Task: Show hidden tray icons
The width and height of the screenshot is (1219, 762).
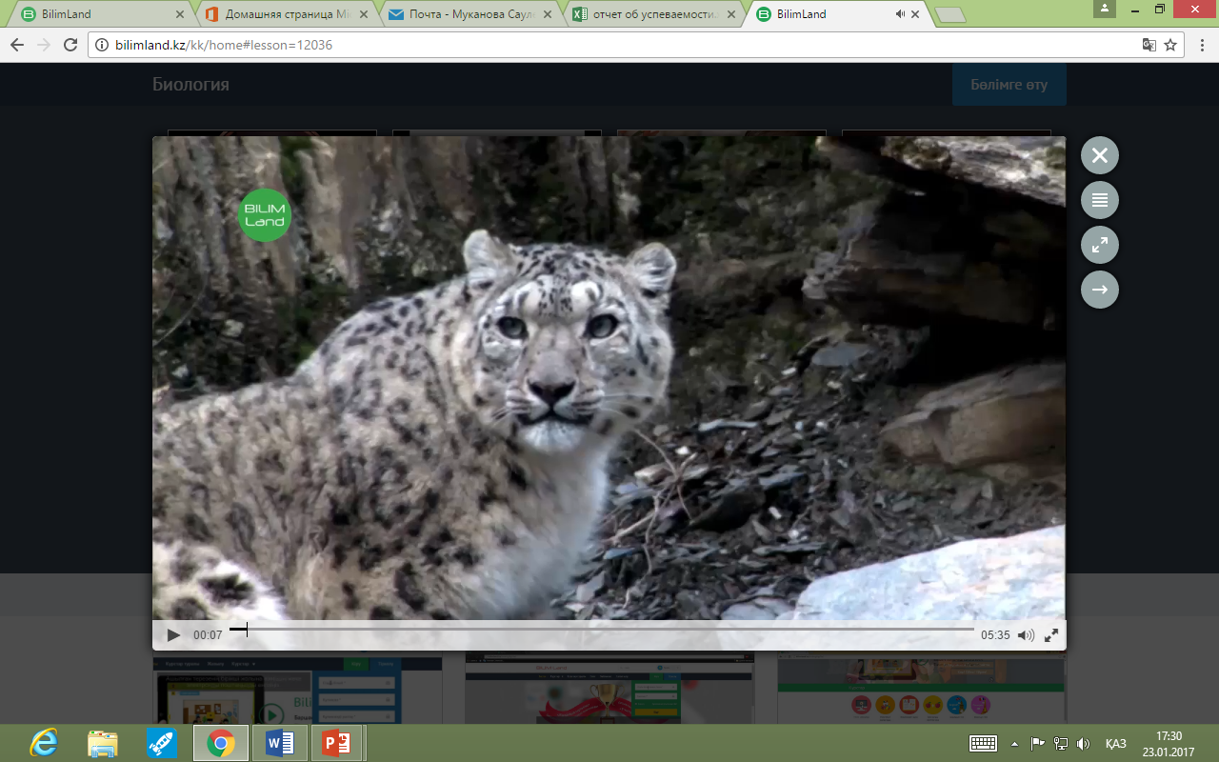Action: [1014, 744]
